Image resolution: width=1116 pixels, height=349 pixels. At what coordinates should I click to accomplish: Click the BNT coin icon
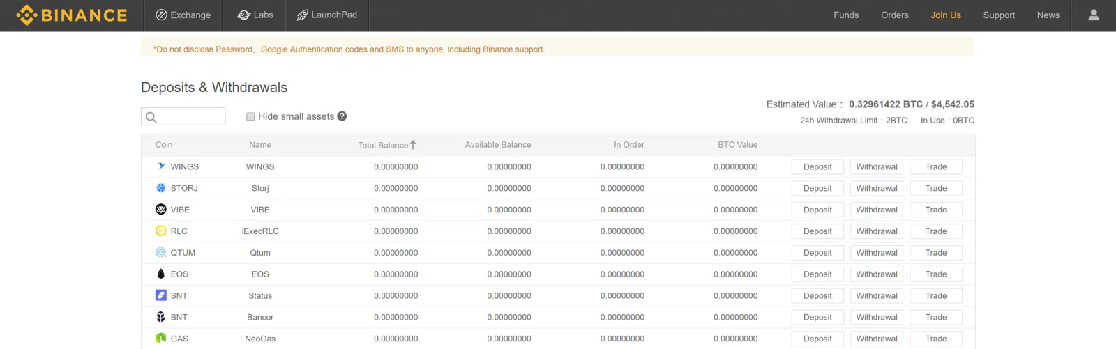point(161,317)
